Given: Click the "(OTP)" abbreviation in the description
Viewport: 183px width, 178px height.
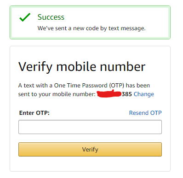Looking at the screenshot, I should [x=117, y=86].
